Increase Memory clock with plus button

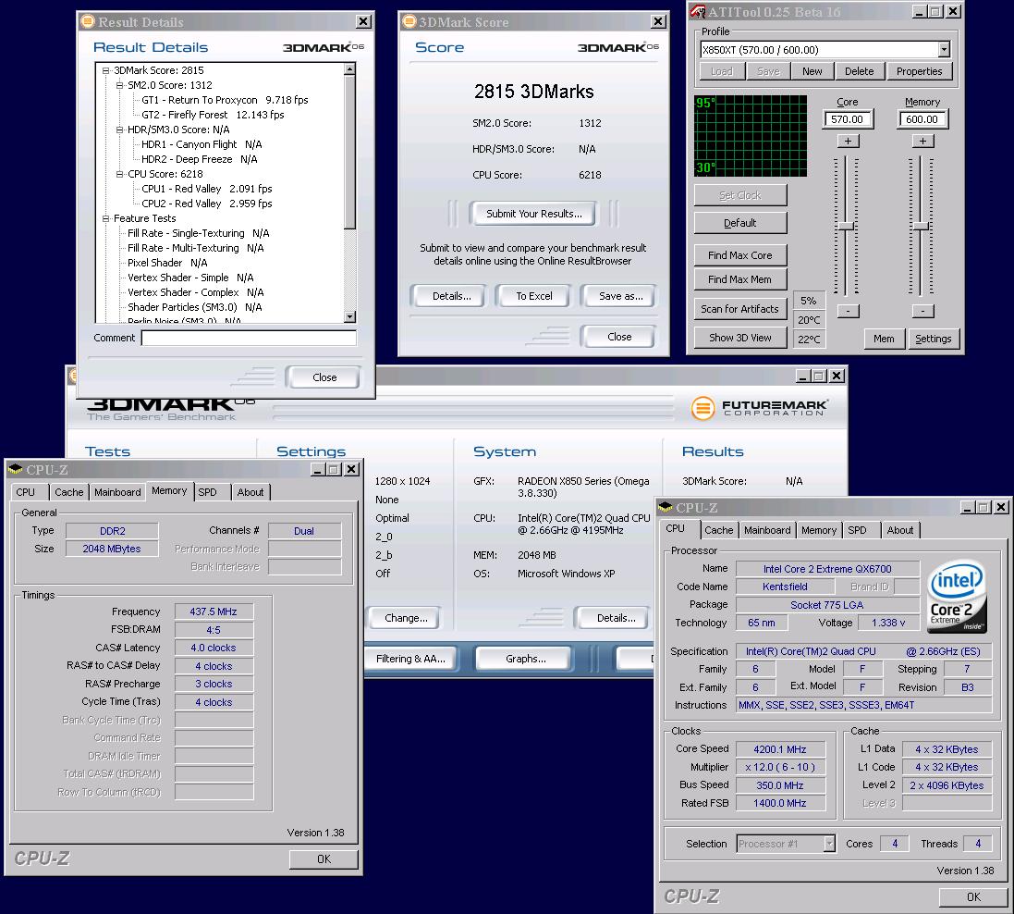[x=922, y=142]
